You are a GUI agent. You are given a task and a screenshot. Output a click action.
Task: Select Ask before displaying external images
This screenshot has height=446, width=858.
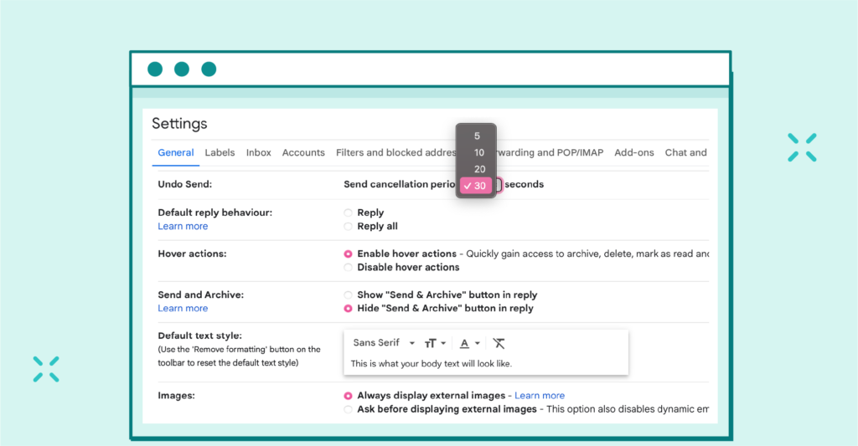pos(349,409)
